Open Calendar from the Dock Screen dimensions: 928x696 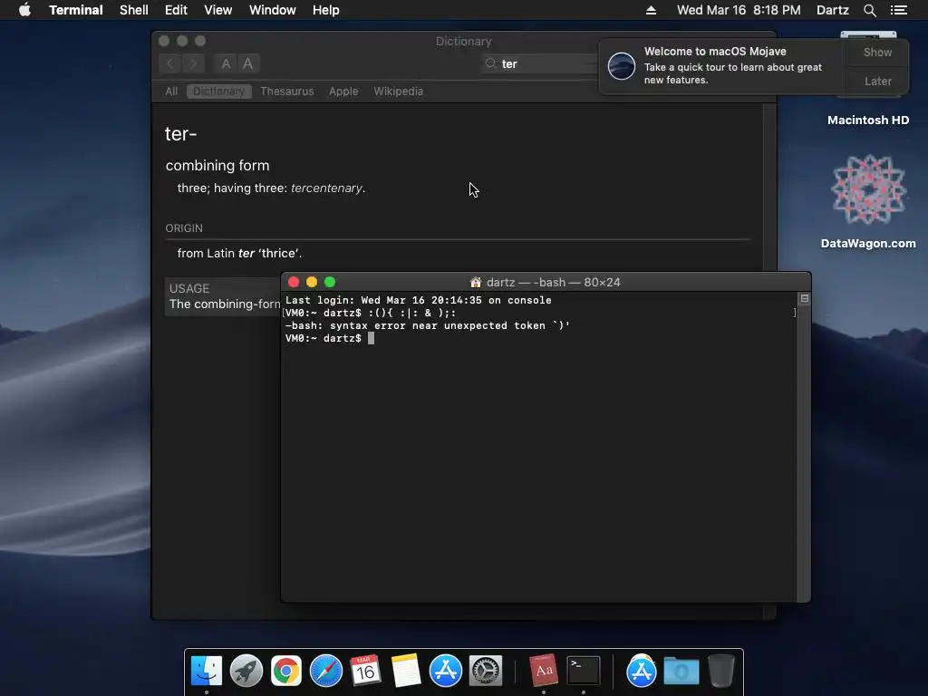(x=365, y=671)
